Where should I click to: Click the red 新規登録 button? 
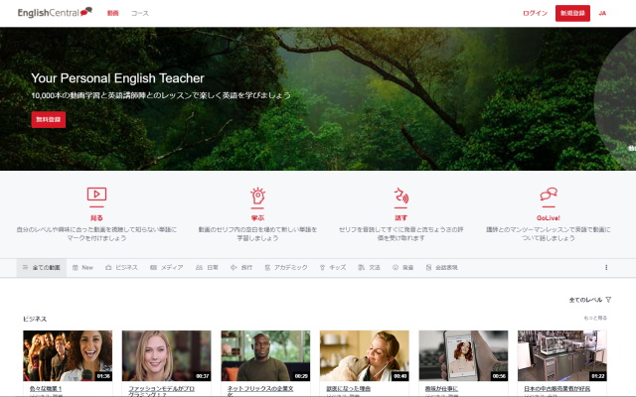coord(572,13)
